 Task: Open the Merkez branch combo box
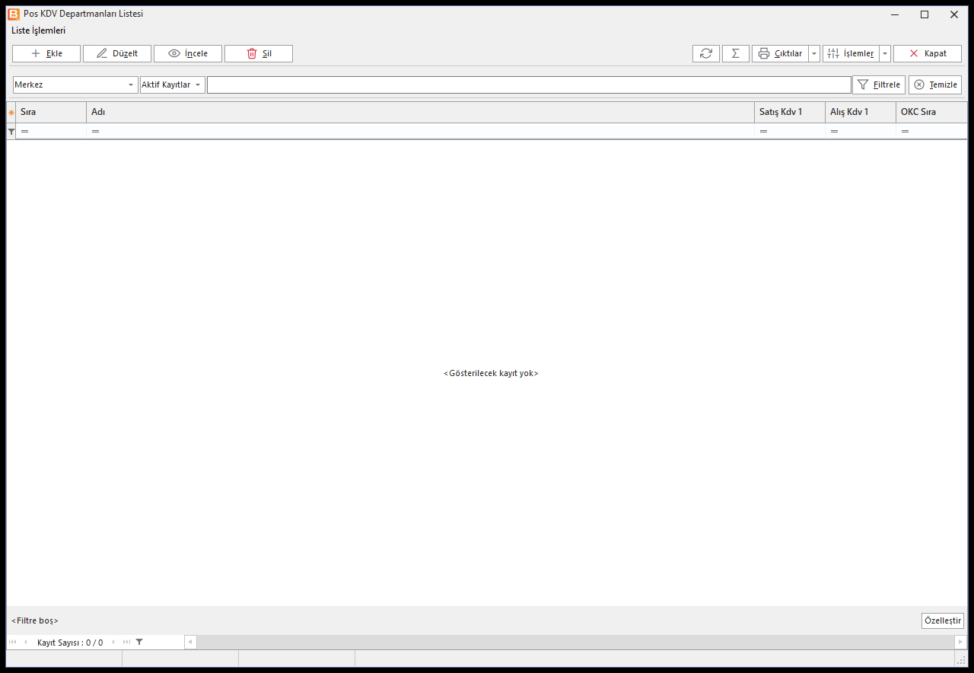point(75,85)
